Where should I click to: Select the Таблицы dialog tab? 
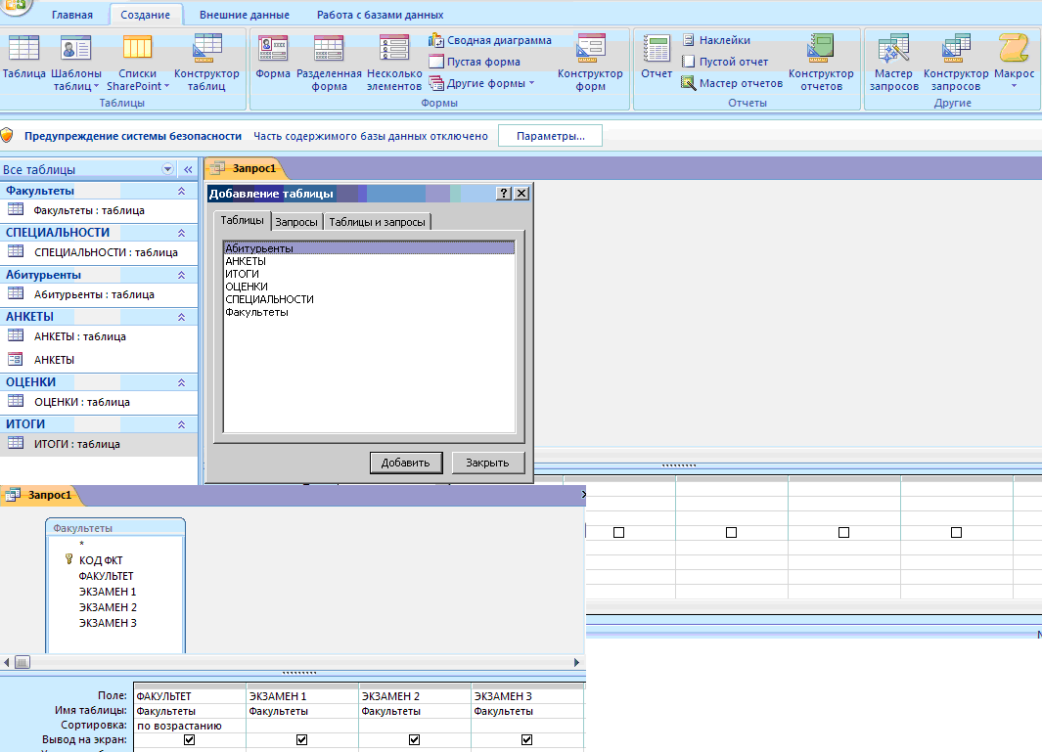(242, 220)
